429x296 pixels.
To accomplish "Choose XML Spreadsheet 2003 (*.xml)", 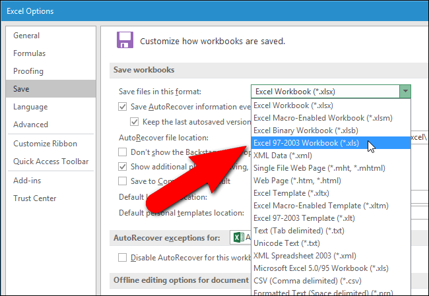I will point(331,256).
